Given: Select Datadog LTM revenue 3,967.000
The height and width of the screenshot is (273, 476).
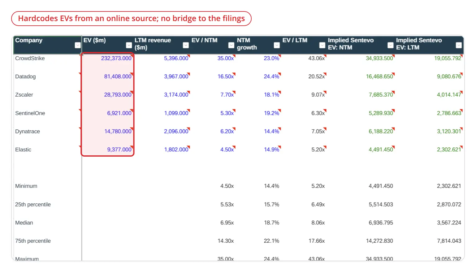Looking at the screenshot, I should pos(176,77).
